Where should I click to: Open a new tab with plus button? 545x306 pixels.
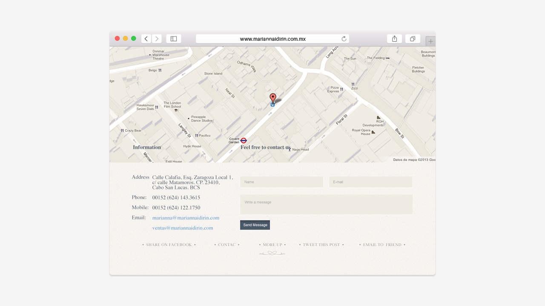point(430,41)
